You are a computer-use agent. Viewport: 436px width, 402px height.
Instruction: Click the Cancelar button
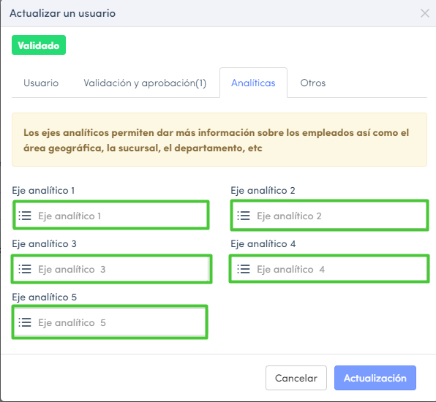point(296,378)
